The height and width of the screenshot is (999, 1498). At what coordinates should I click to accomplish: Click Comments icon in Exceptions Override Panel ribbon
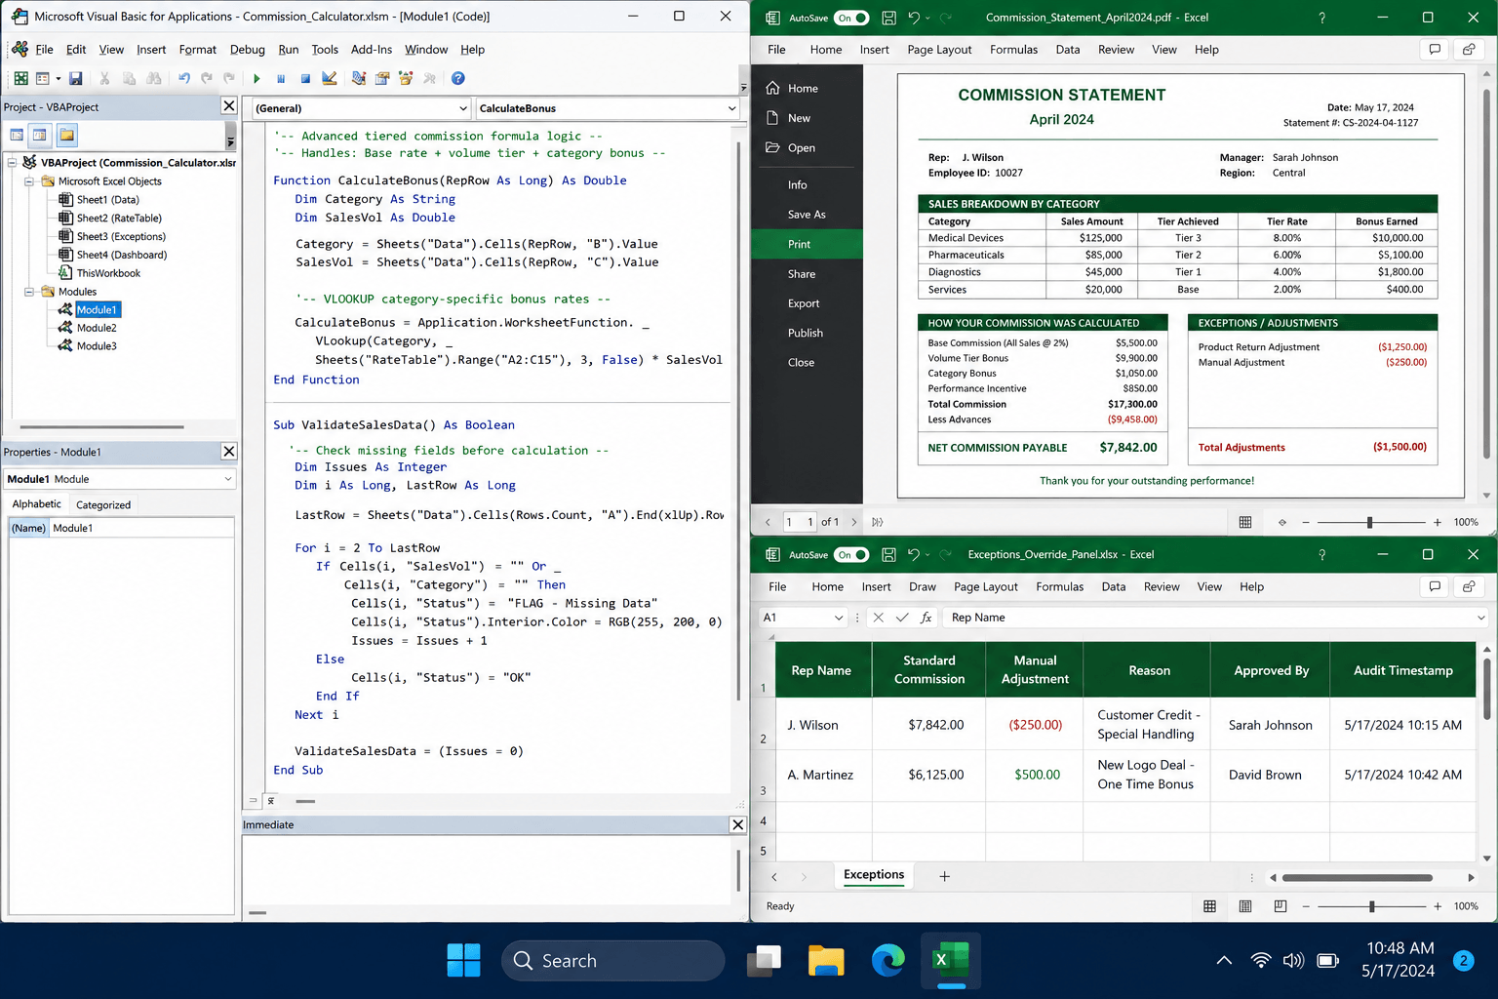(1435, 586)
